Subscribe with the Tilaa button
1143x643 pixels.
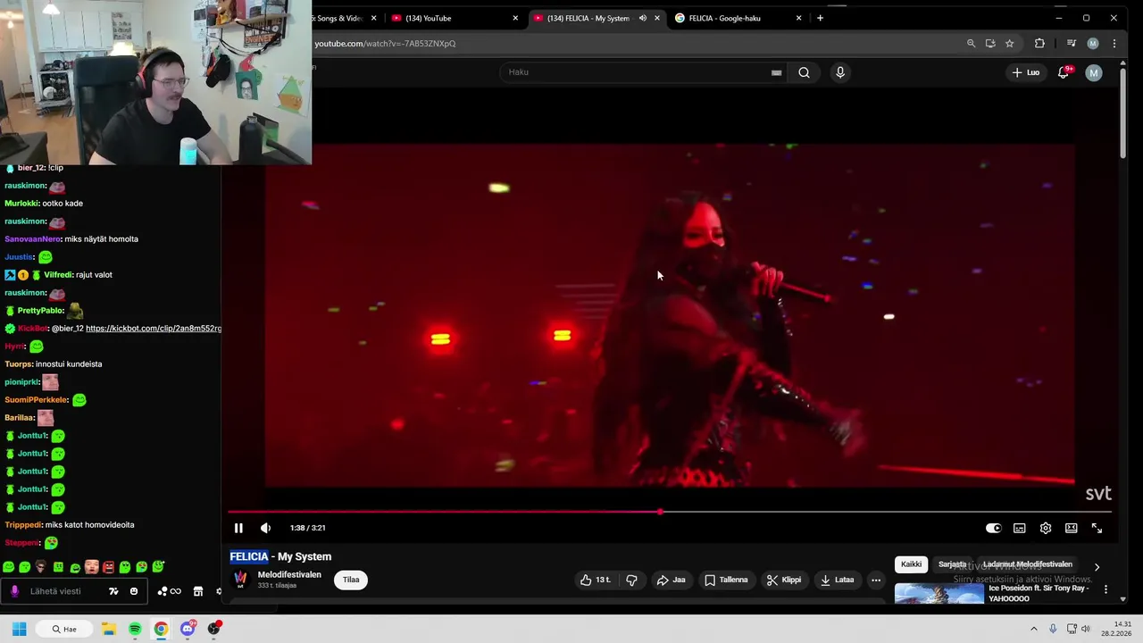coord(351,580)
